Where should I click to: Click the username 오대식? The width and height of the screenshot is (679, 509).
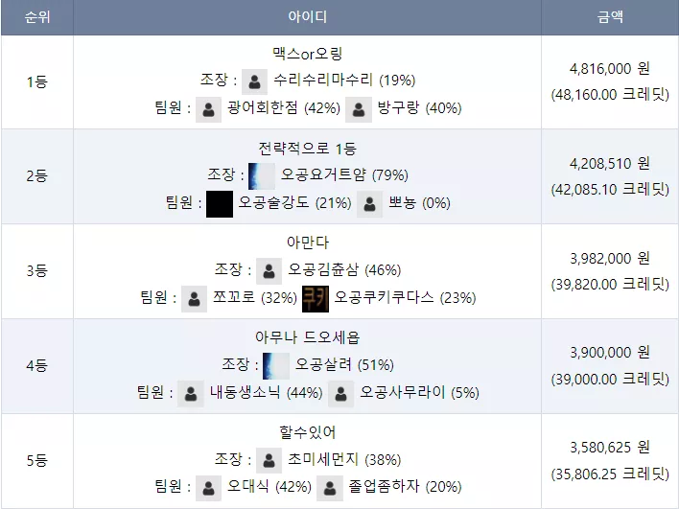pyautogui.click(x=247, y=486)
